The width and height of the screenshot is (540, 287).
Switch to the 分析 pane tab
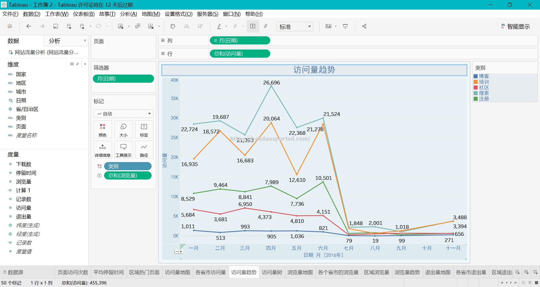tap(55, 41)
